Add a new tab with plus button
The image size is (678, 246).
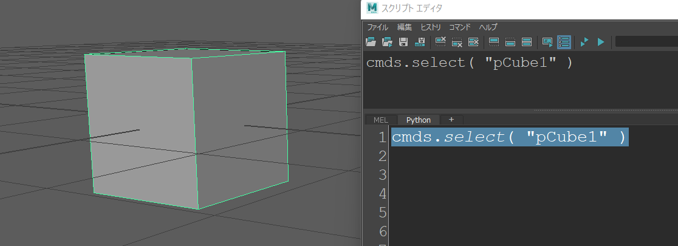(x=451, y=120)
